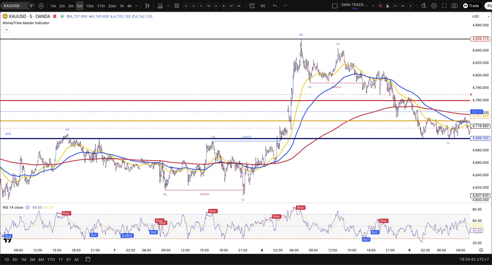Image resolution: width=492 pixels, height=265 pixels.
Task: Open the candlestick chart type selector
Action: coord(147,6)
